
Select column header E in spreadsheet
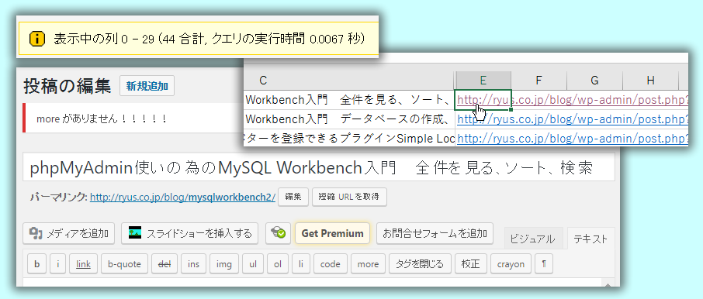coord(483,80)
